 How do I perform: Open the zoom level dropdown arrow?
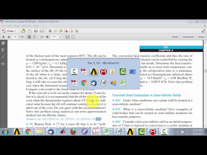point(60,37)
